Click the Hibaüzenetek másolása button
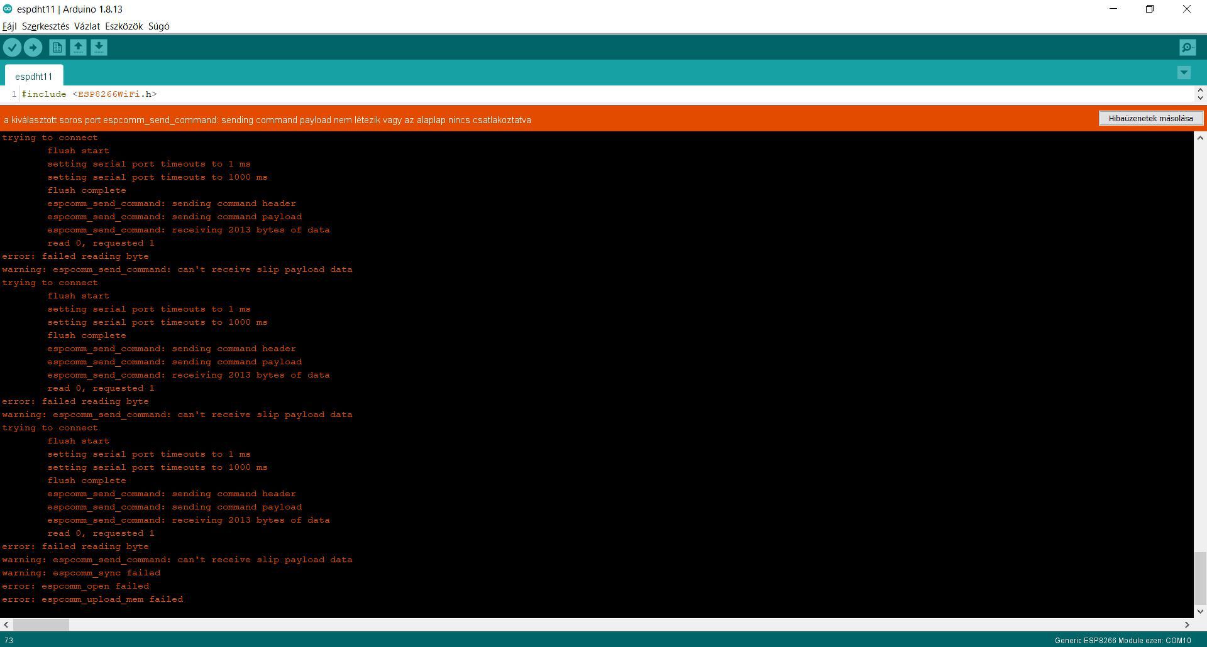This screenshot has height=647, width=1207. pos(1150,118)
